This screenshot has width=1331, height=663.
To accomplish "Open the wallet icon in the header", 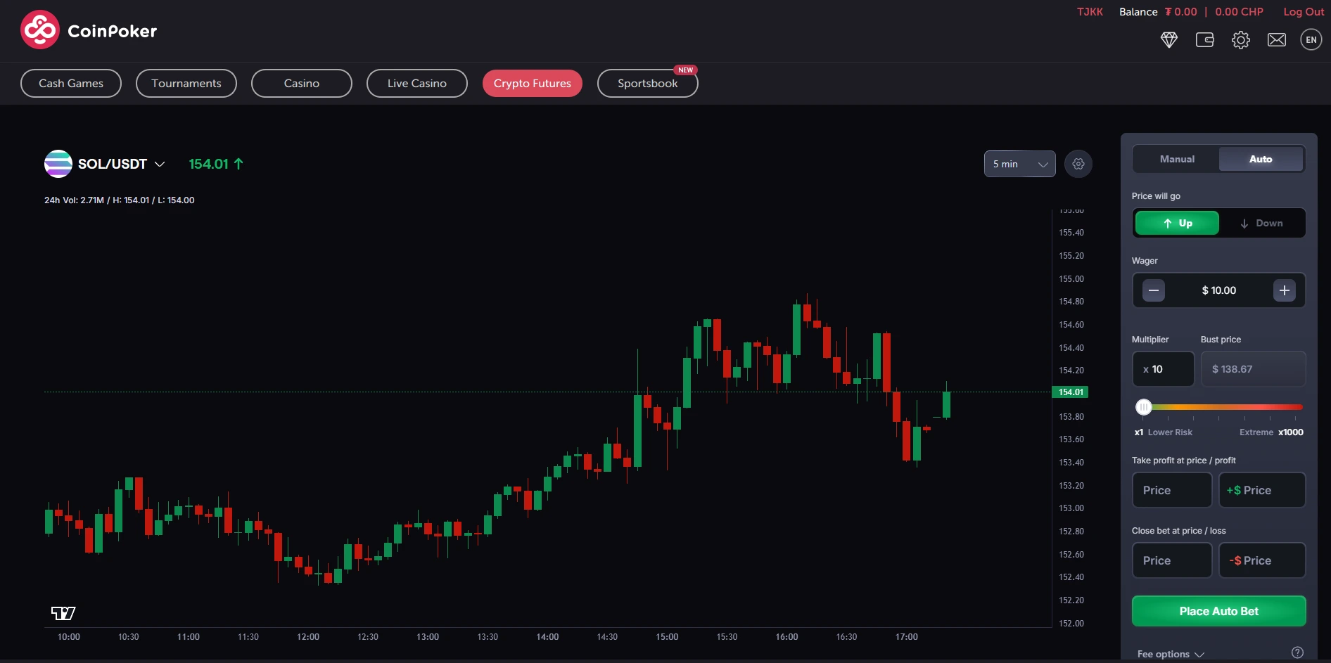I will [1204, 40].
